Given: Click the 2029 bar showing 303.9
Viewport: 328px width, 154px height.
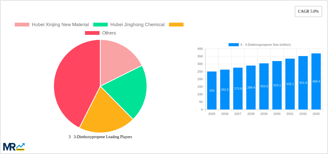Looking at the screenshot, I should click(x=264, y=86).
